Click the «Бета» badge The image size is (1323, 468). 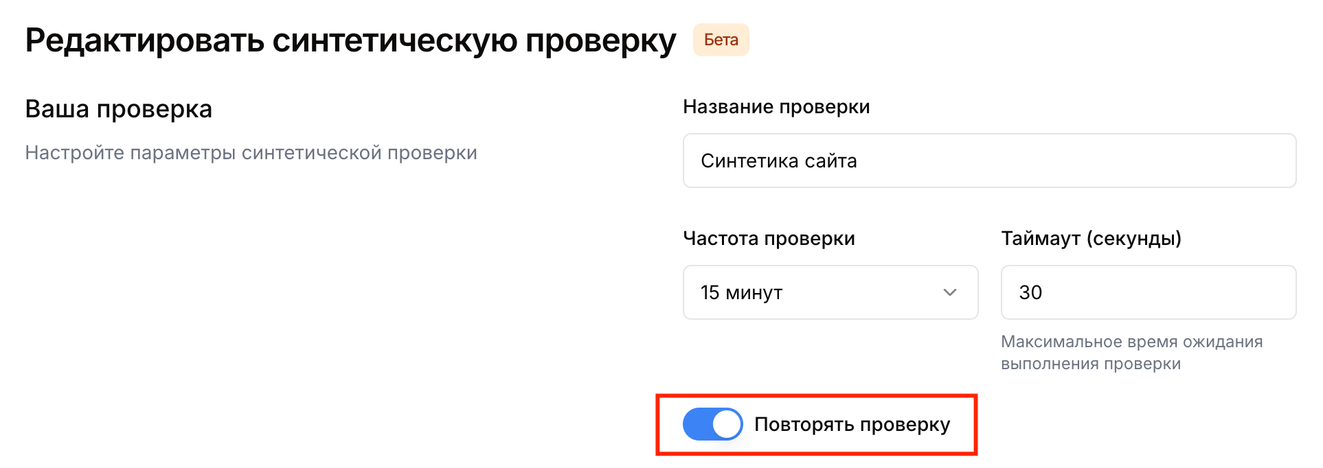click(721, 40)
